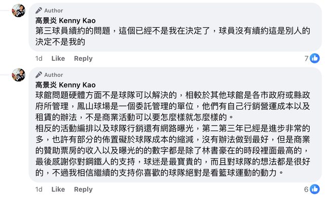The height and width of the screenshot is (198, 325).
Task: Click the 1d timestamp under the 球館問題 comment
Action: tap(39, 189)
